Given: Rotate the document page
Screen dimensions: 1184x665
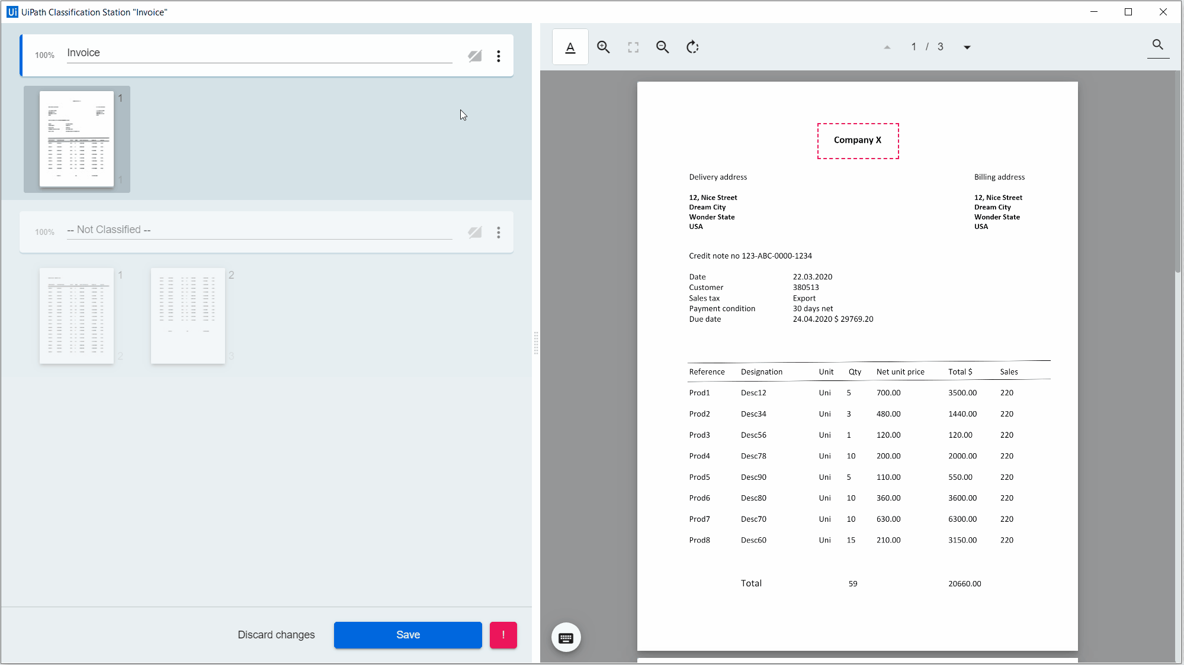Looking at the screenshot, I should point(692,47).
